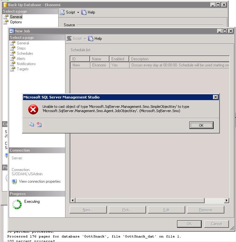Open Help in Back Up Database toolbar
Viewport: 236px width, 242px height.
[88, 12]
